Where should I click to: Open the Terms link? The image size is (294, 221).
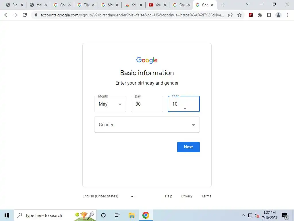206,196
